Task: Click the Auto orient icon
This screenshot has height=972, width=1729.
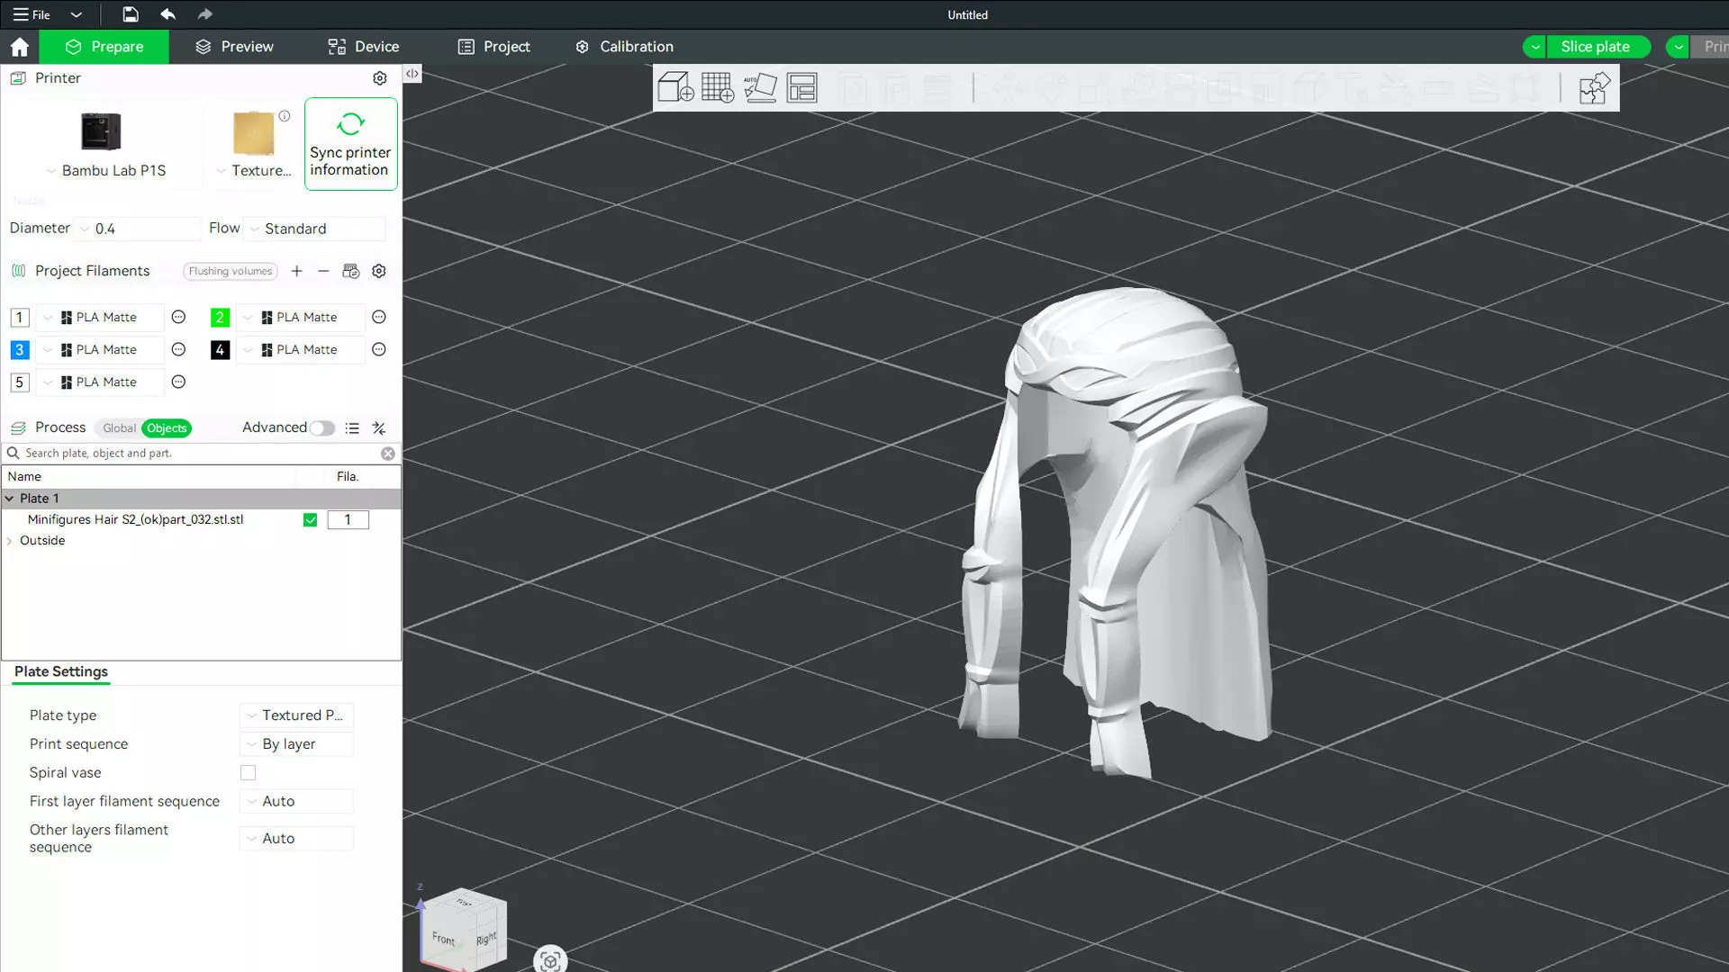Action: 760,87
